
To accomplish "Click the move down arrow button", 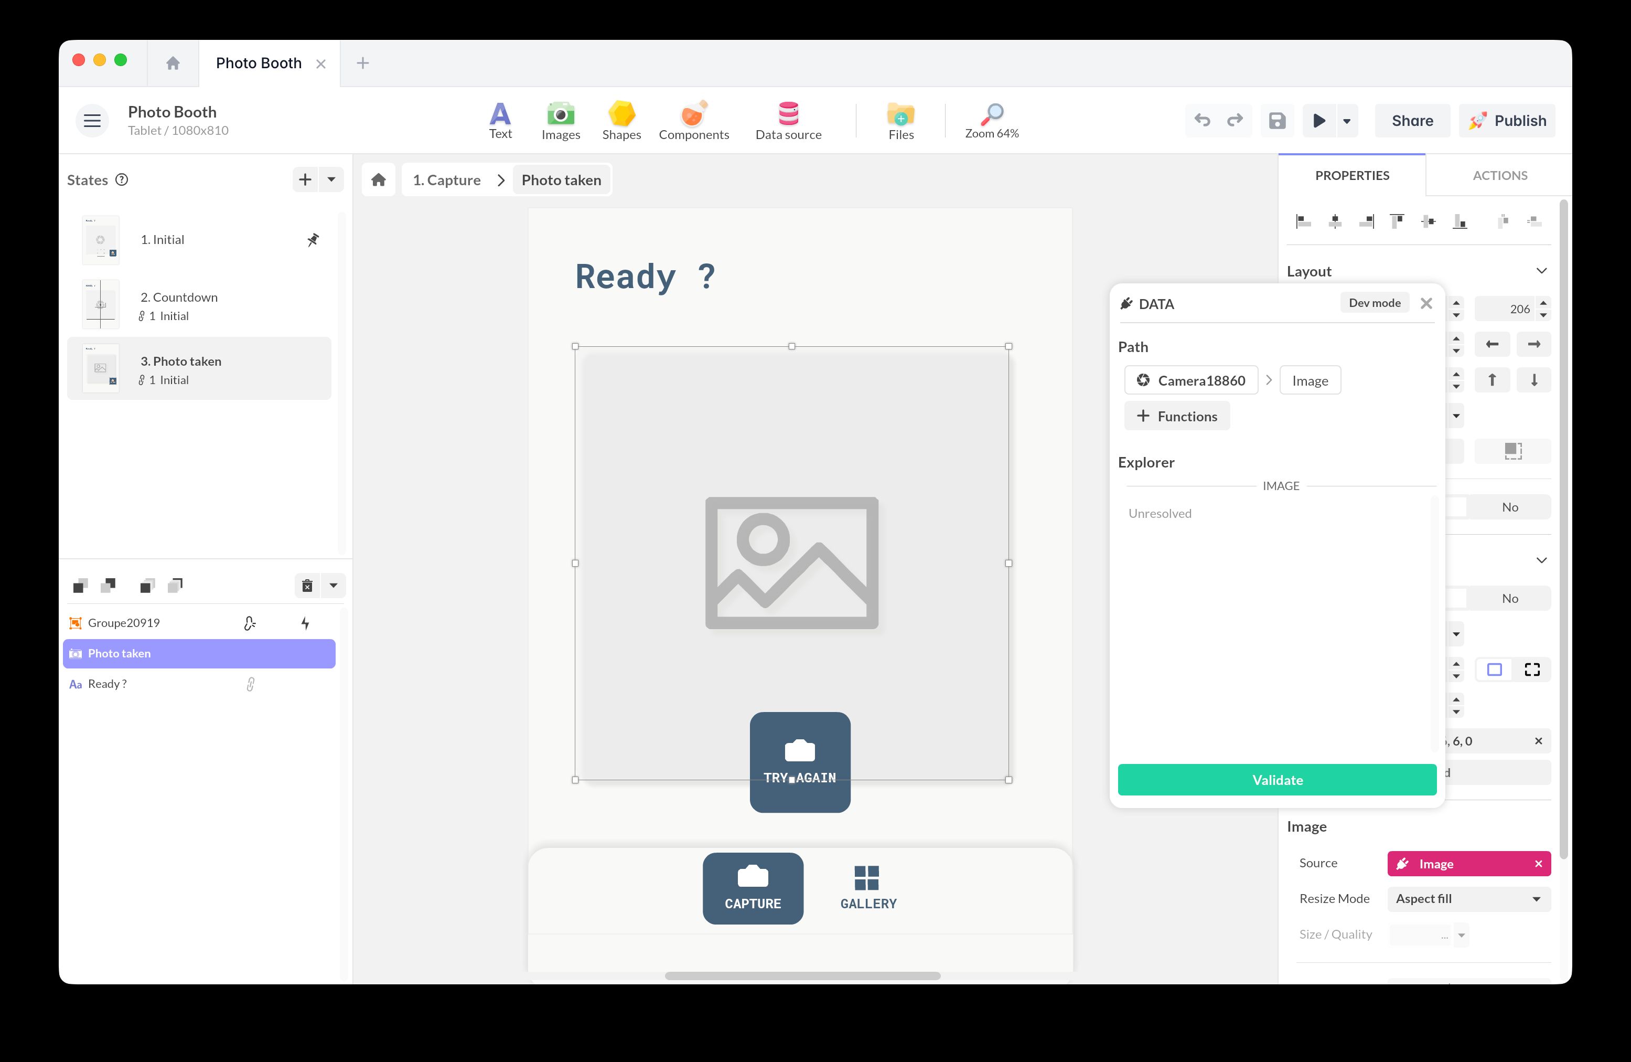I will click(1535, 380).
